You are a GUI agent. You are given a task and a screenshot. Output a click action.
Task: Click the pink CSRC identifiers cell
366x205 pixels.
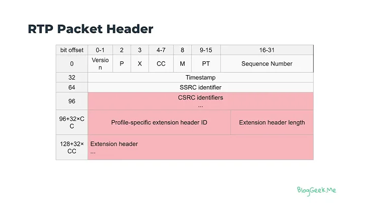(x=200, y=101)
